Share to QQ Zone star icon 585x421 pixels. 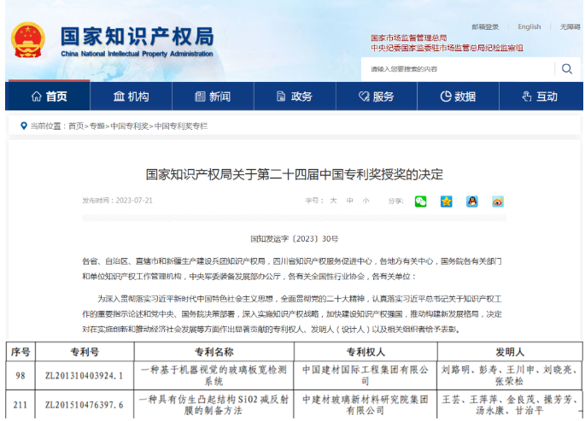tap(446, 202)
